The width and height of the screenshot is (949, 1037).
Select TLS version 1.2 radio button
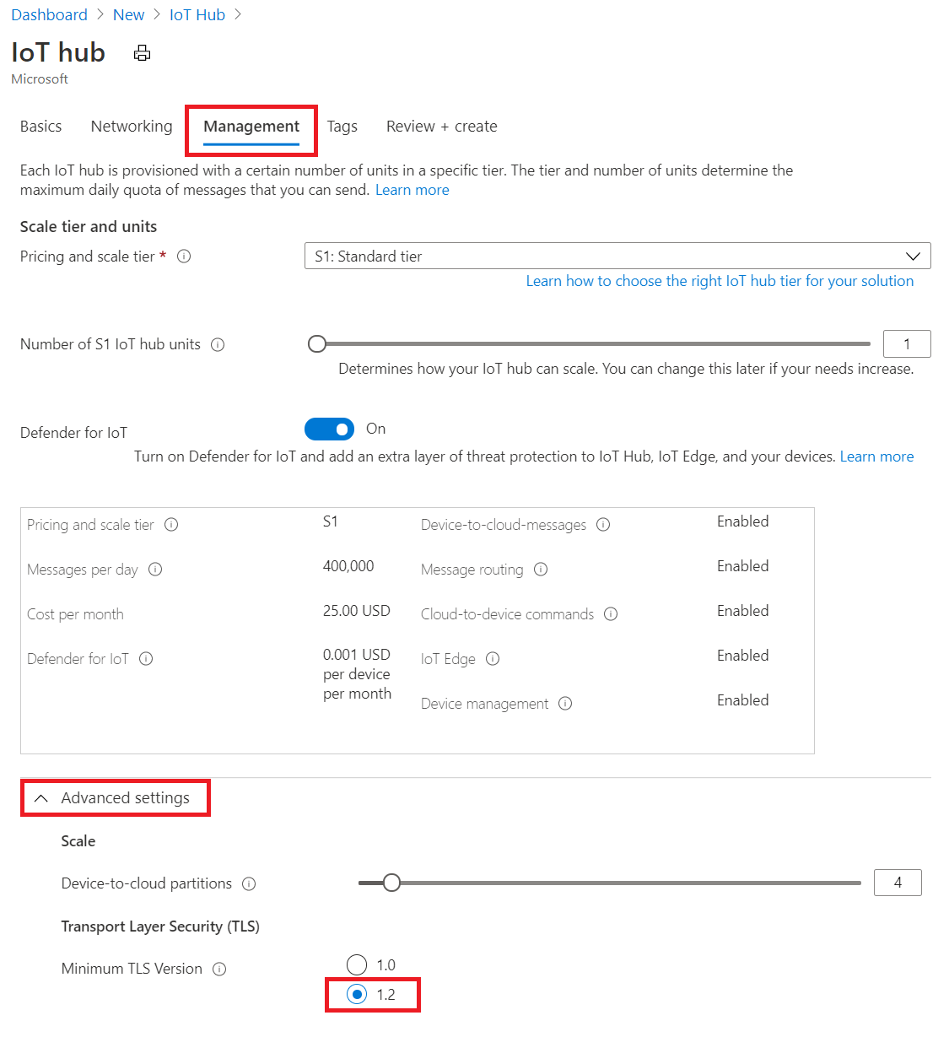point(358,995)
